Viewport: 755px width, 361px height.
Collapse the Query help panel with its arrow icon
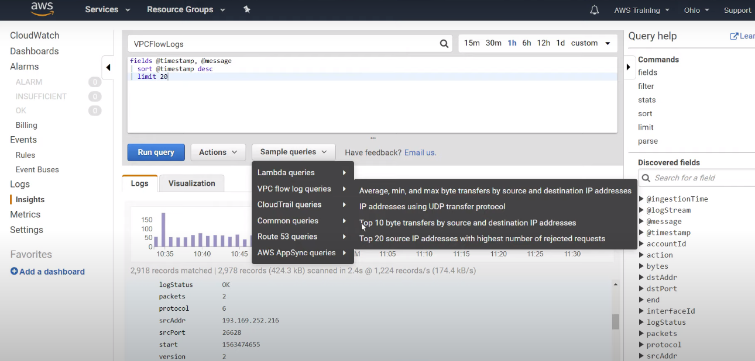coord(628,67)
